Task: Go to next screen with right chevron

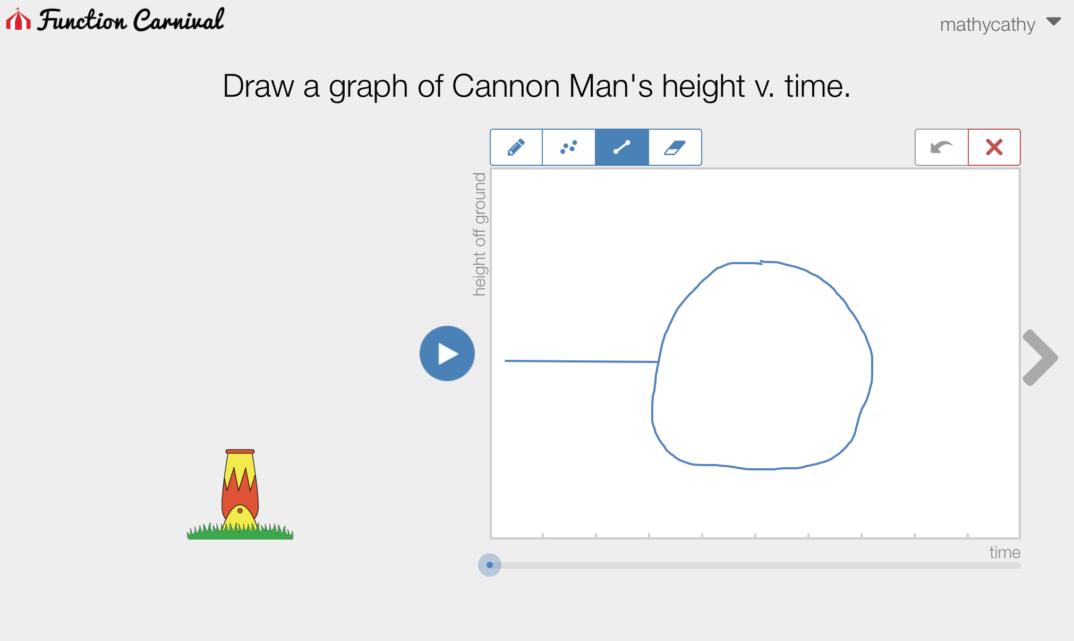Action: (1040, 357)
